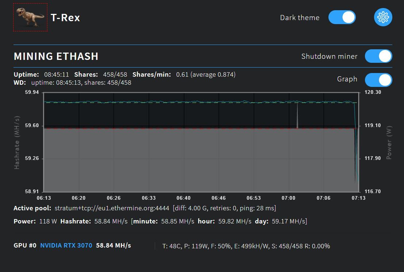This screenshot has width=404, height=272.
Task: Click the day average 59.17 MH/s value
Action: pyautogui.click(x=292, y=221)
